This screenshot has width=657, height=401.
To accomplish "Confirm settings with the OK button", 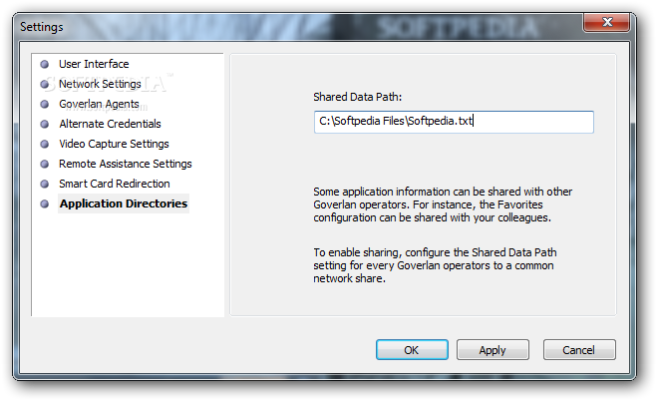I will click(x=412, y=349).
